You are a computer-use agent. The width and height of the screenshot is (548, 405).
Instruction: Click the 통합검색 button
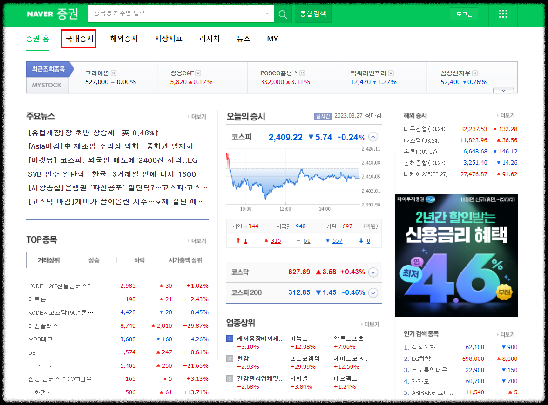313,14
